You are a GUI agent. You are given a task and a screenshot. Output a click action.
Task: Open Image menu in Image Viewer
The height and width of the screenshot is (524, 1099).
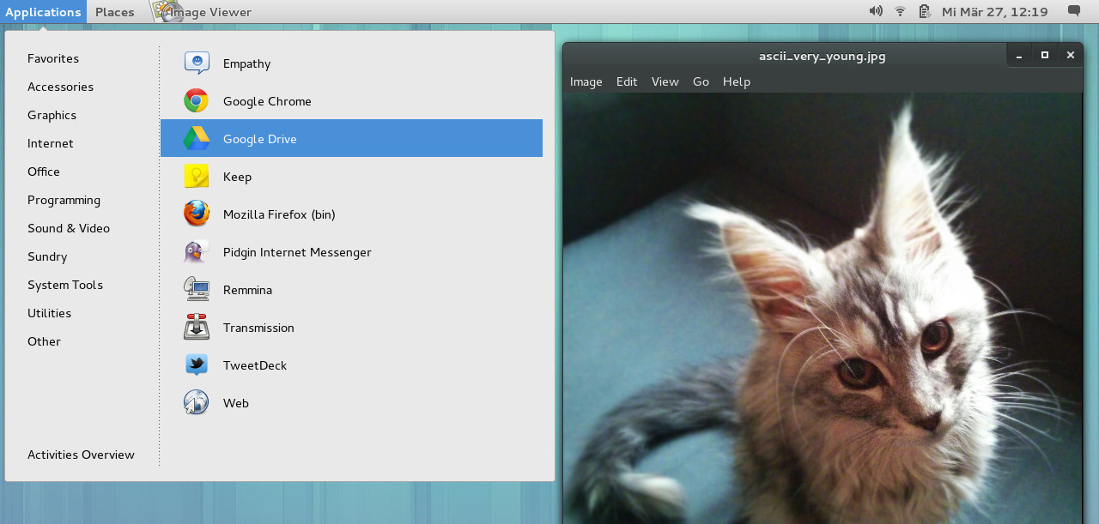coord(586,81)
